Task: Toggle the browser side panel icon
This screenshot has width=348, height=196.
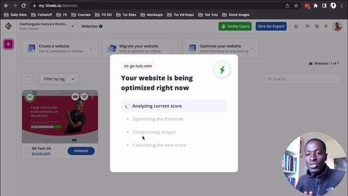Action: [x=324, y=6]
